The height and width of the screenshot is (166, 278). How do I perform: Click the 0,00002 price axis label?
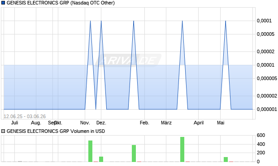(265, 51)
